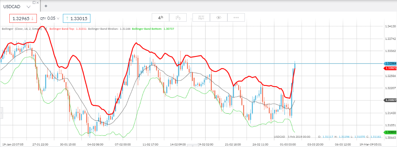Detach the USDCAD tab into a window
Viewport: 397px width, 147px height.
point(34,3)
